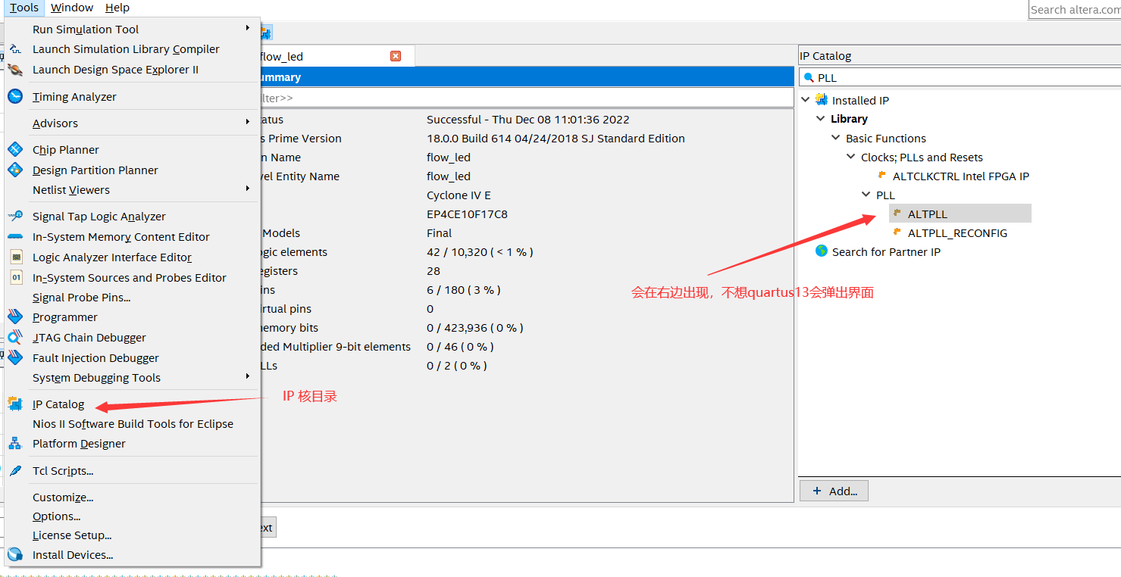
Task: Click the Logic Analyzer Interface Editor icon
Action: [x=16, y=257]
